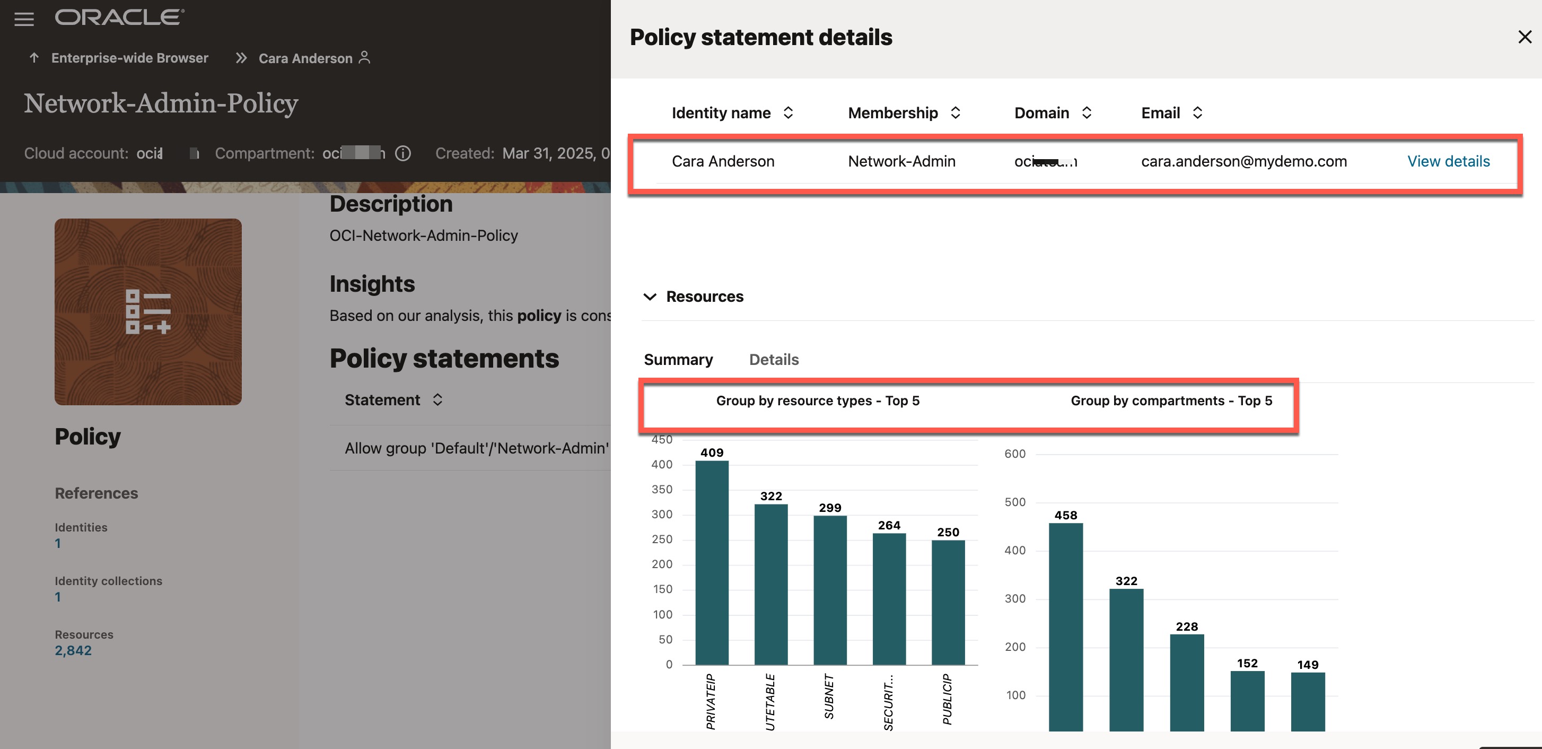Screen dimensions: 1542x749
Task: Switch to the Details tab
Action: click(774, 359)
